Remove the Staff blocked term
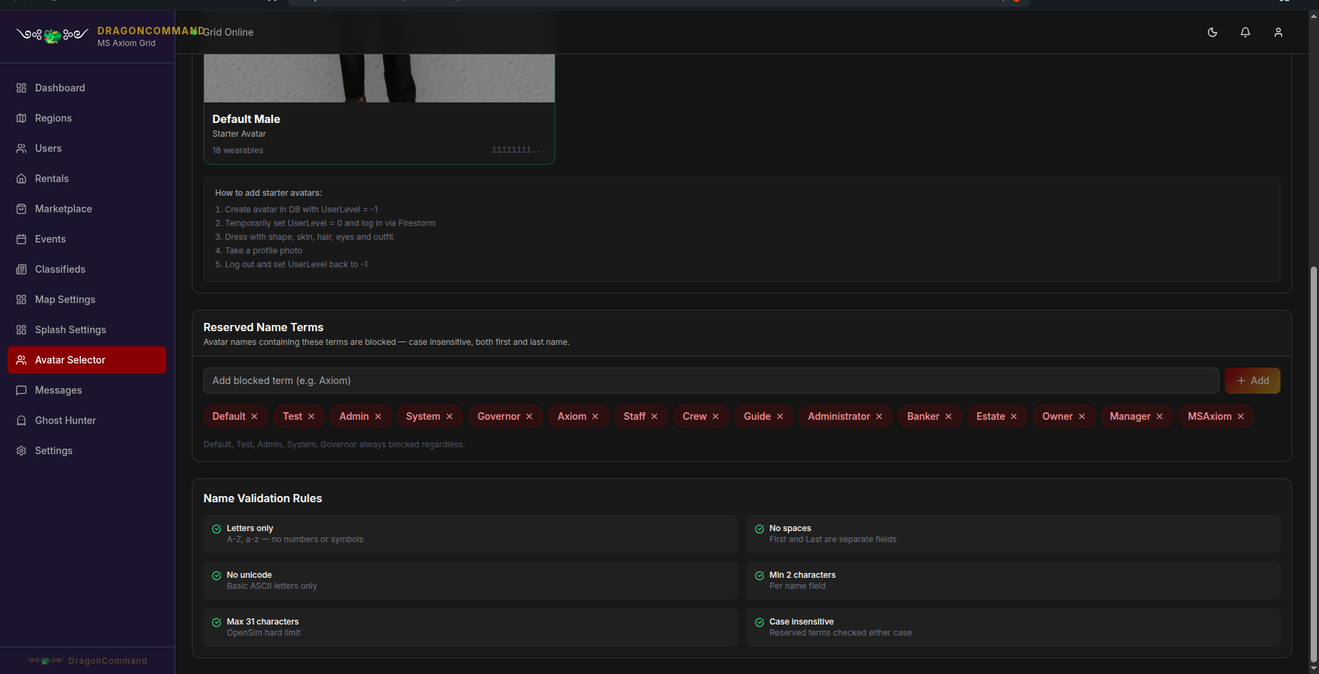Image resolution: width=1319 pixels, height=674 pixels. click(x=654, y=416)
